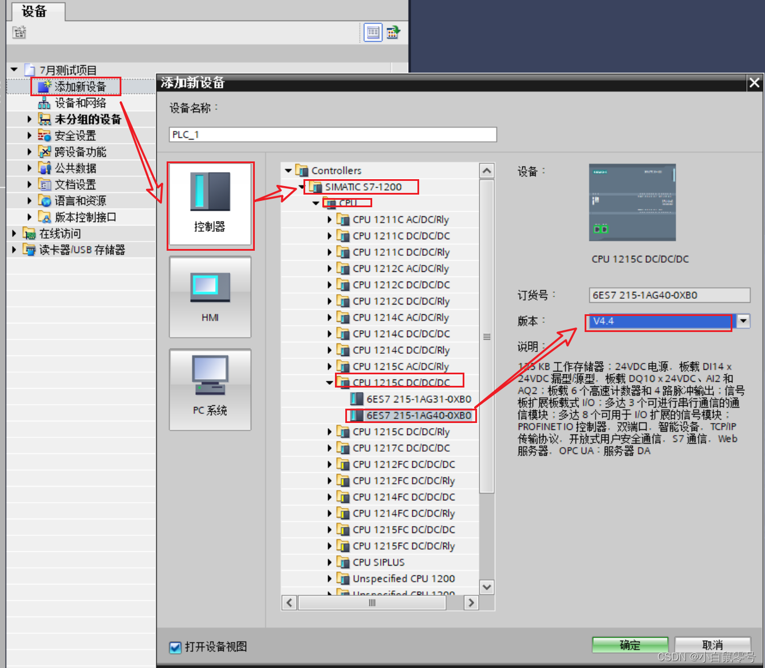
Task: Click the Card Reader/USB memory icon
Action: (x=29, y=250)
